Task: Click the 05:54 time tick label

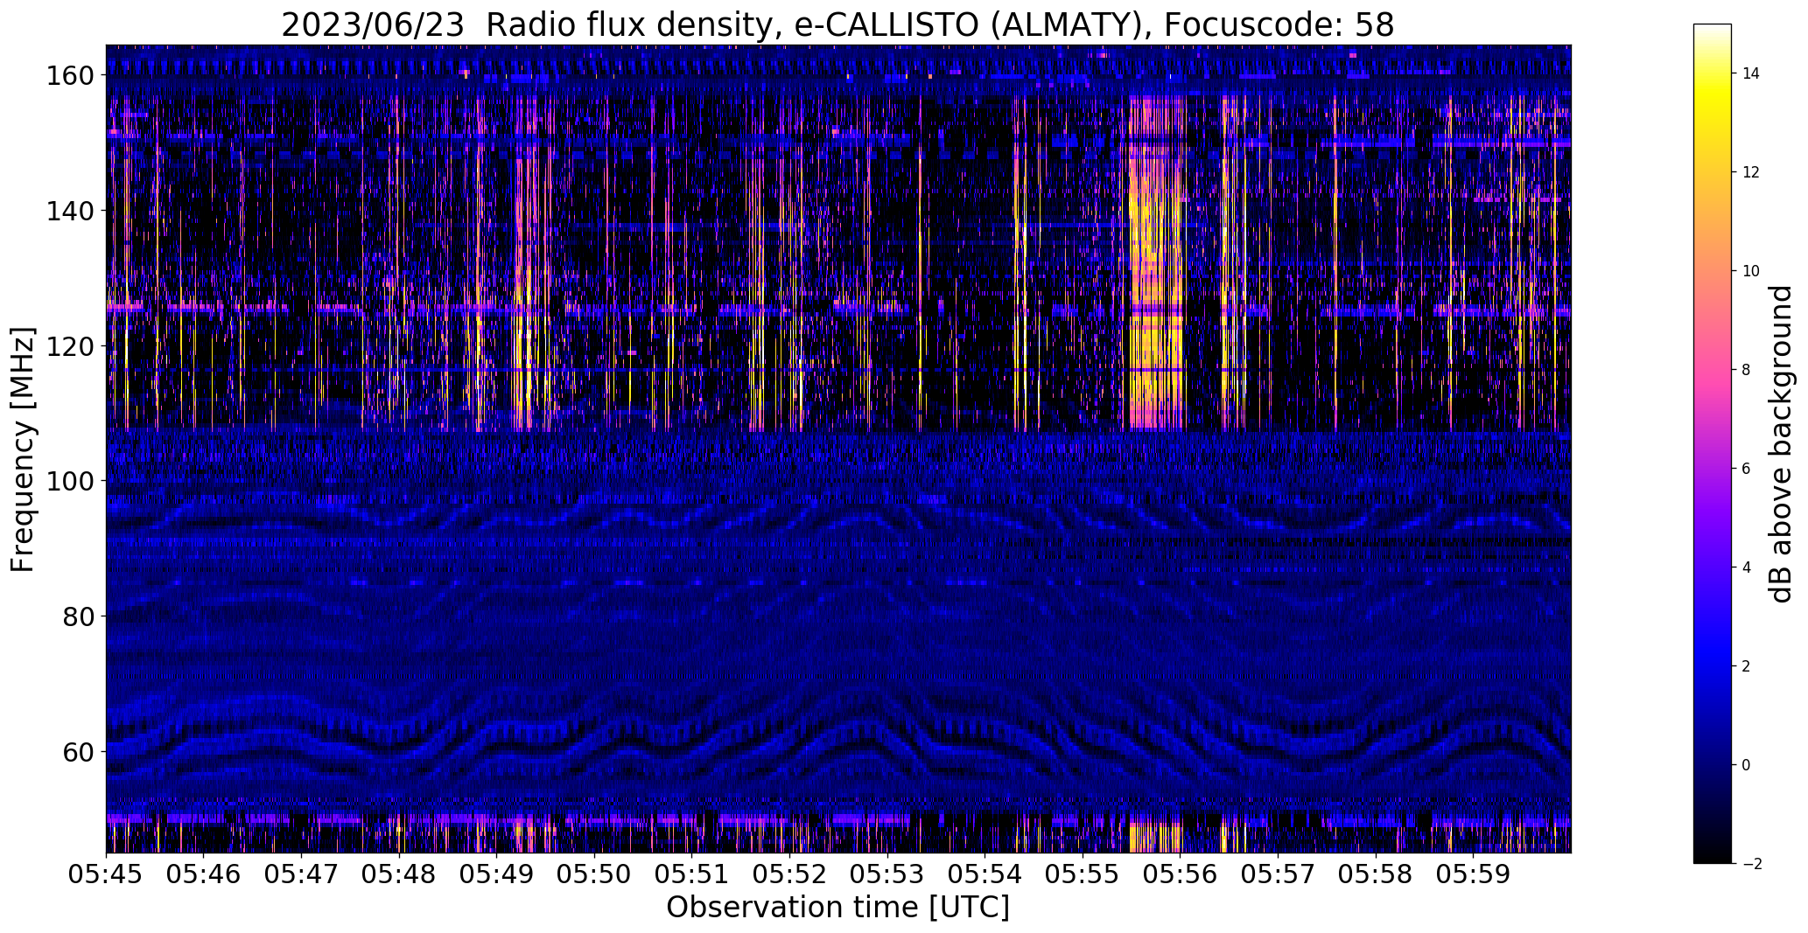Action: pos(985,874)
